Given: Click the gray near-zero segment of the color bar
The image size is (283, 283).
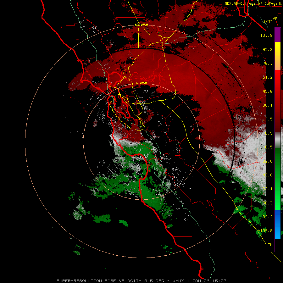Looking at the screenshot, I should [x=278, y=140].
